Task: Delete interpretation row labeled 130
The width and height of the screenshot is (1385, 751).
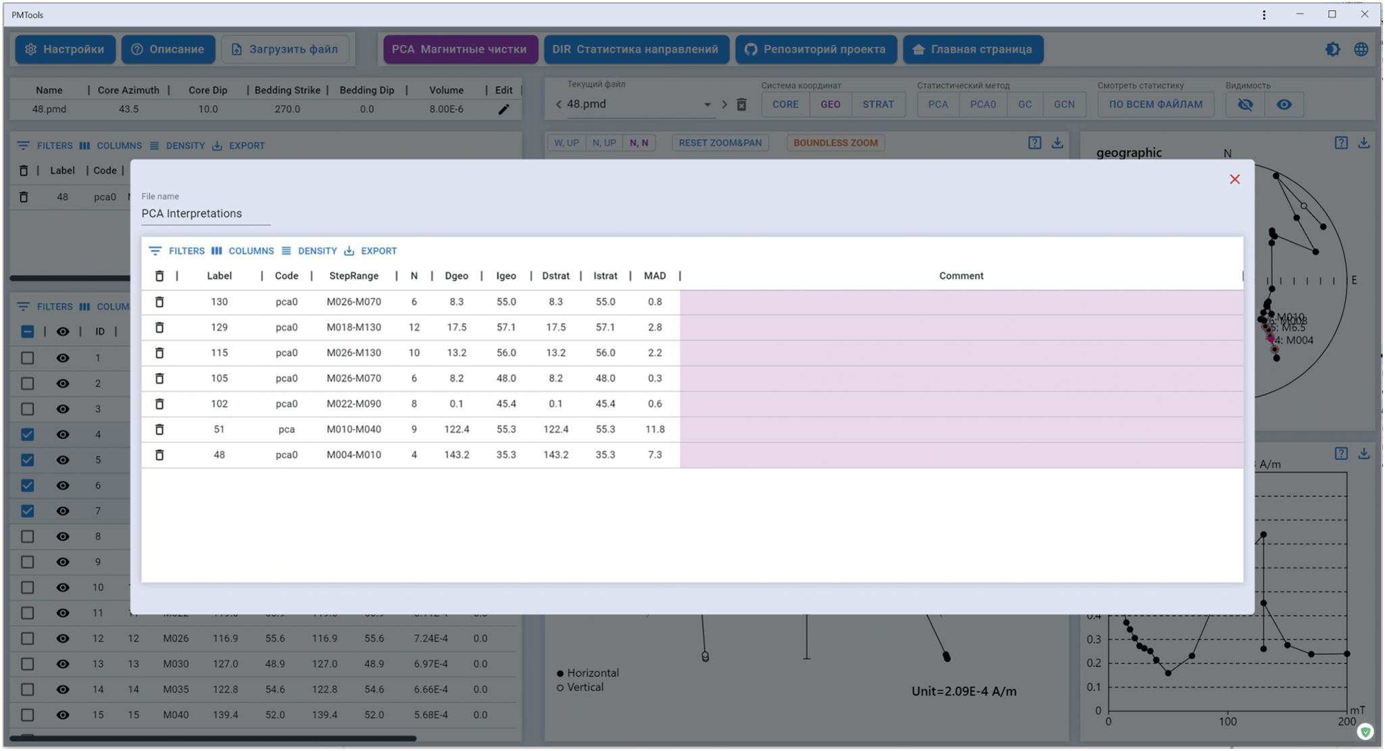Action: 159,302
